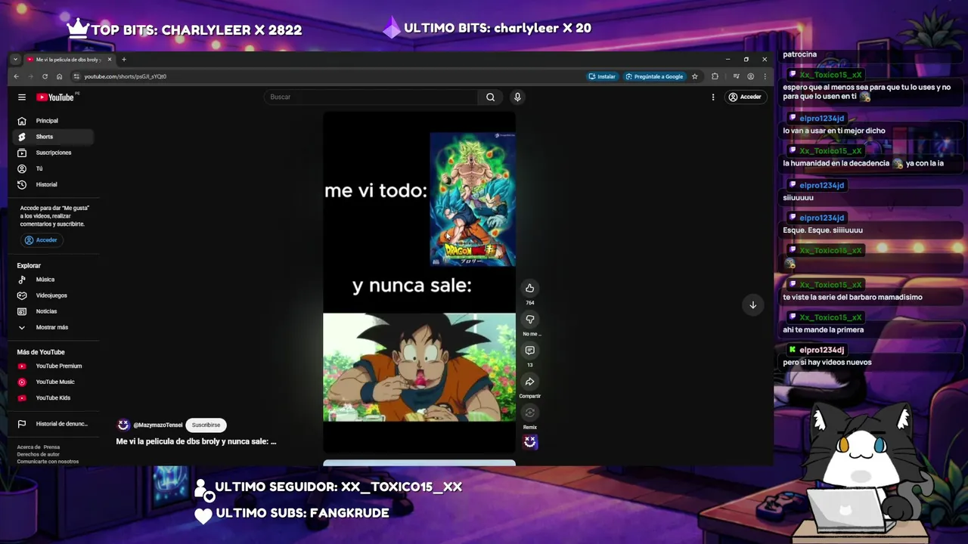
Task: Open the tab search dropdown
Action: [15, 60]
